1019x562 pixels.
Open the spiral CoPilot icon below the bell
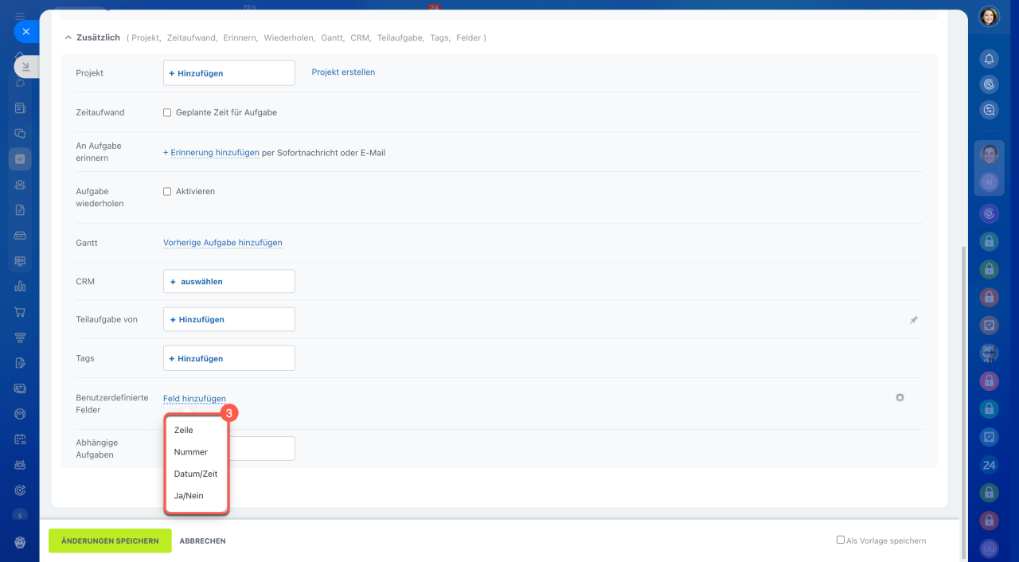tap(989, 84)
